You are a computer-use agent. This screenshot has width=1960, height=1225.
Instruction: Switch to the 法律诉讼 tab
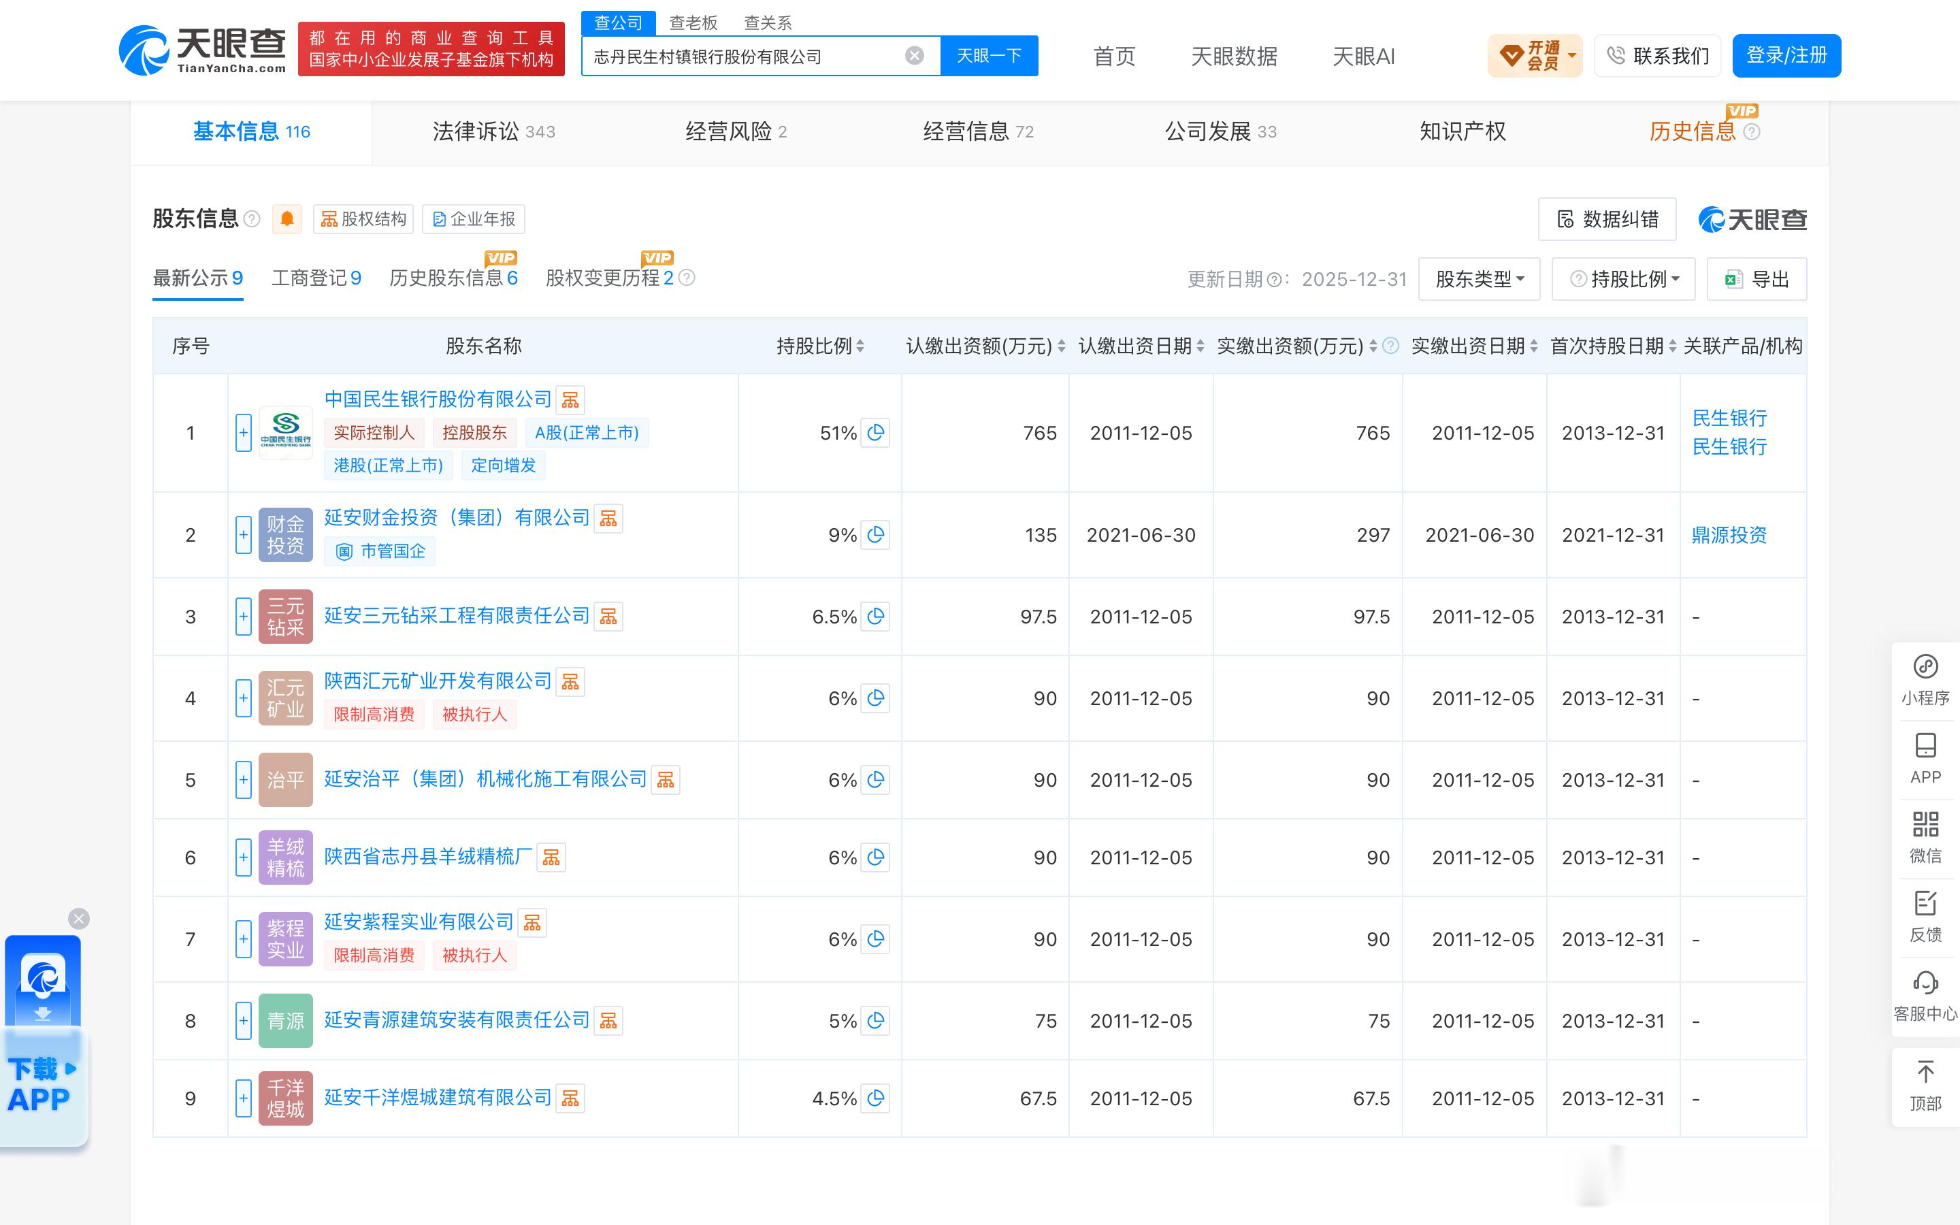click(493, 131)
